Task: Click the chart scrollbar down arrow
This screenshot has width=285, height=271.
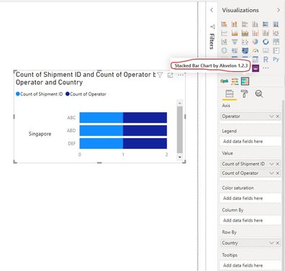Action: click(180, 157)
